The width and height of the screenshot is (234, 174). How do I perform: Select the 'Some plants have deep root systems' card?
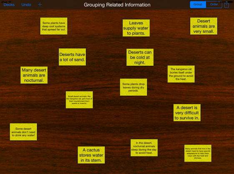point(54,26)
